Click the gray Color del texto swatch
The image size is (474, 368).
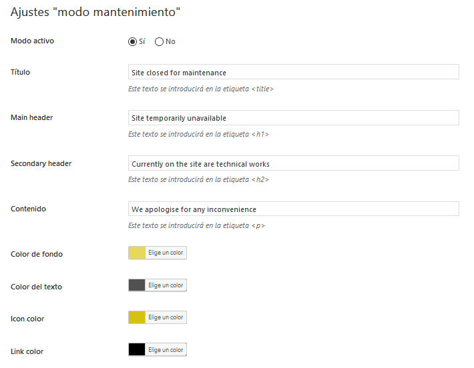coord(137,285)
